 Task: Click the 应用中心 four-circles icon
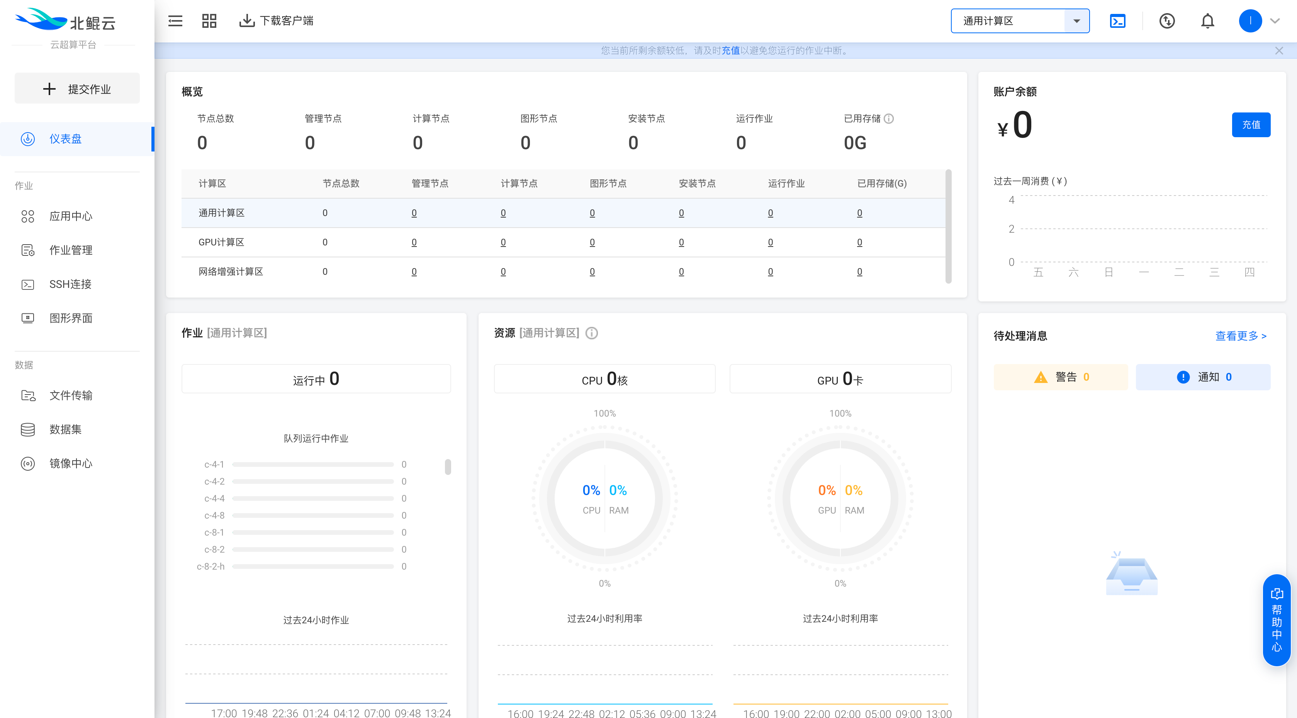[28, 216]
